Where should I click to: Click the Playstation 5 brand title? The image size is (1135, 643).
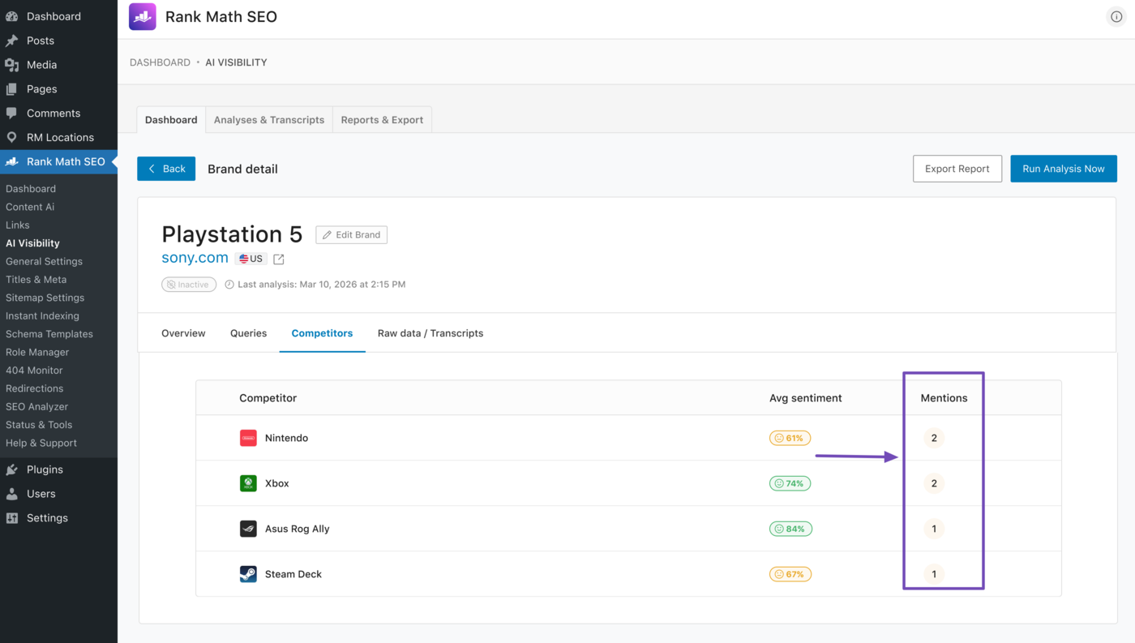tap(232, 234)
